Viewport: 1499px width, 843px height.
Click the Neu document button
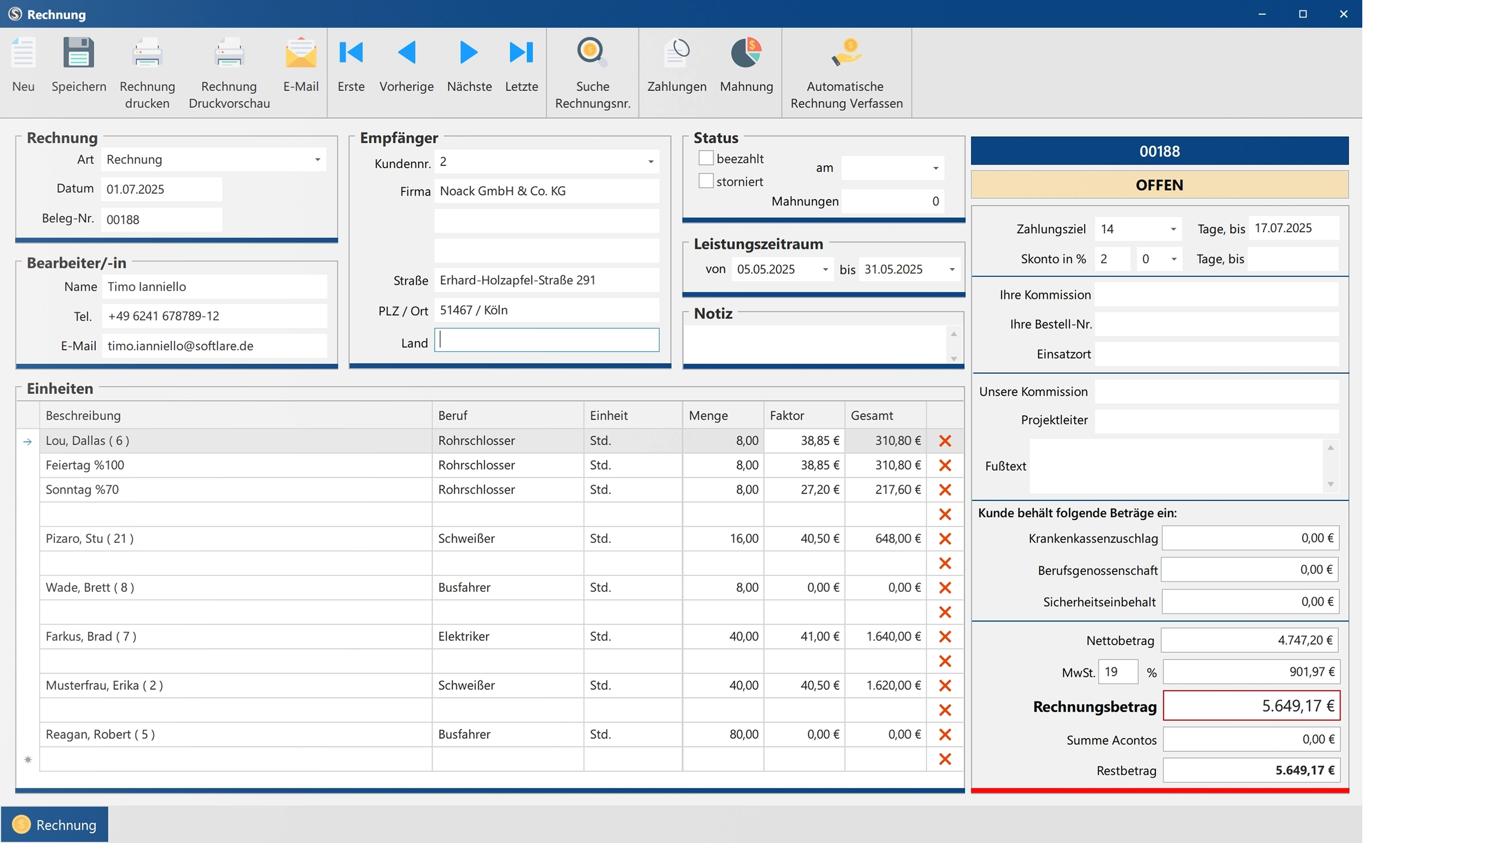23,53
